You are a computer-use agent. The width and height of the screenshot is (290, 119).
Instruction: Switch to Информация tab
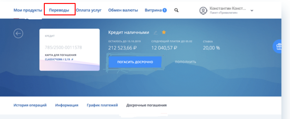tap(67, 105)
